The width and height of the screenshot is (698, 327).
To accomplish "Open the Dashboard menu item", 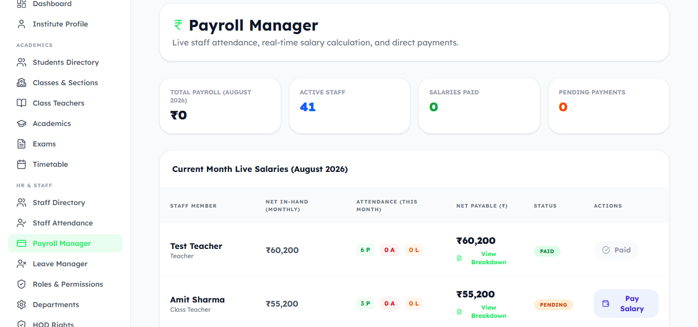I will point(65,4).
